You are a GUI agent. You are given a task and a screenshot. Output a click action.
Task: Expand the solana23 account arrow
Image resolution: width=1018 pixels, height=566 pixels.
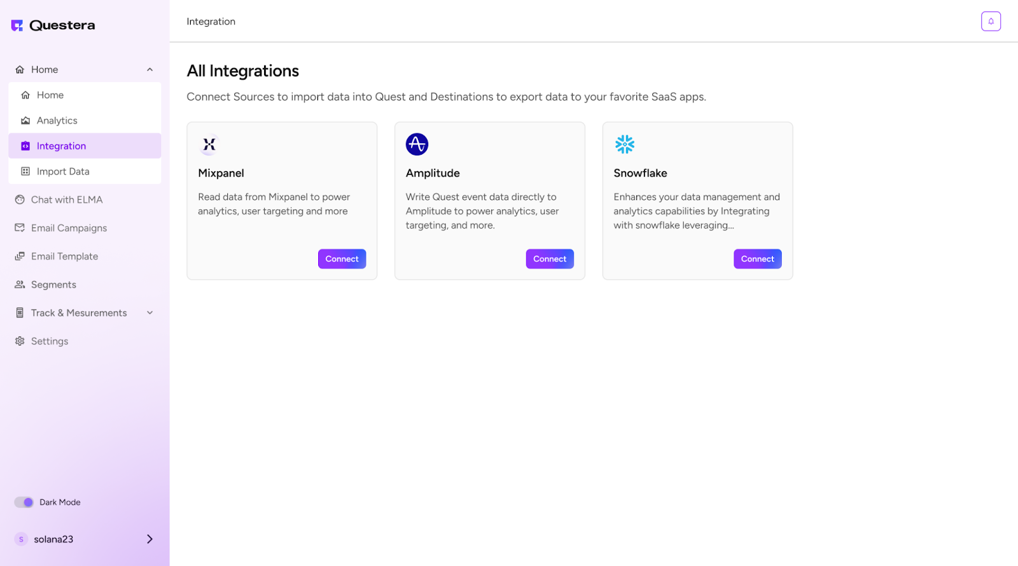coord(150,539)
